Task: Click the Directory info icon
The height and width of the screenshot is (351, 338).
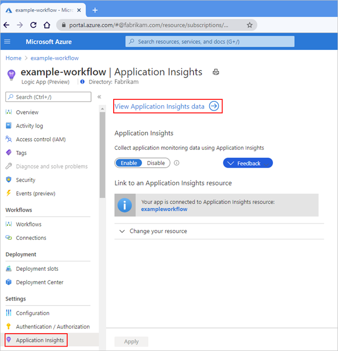Action: (82, 82)
